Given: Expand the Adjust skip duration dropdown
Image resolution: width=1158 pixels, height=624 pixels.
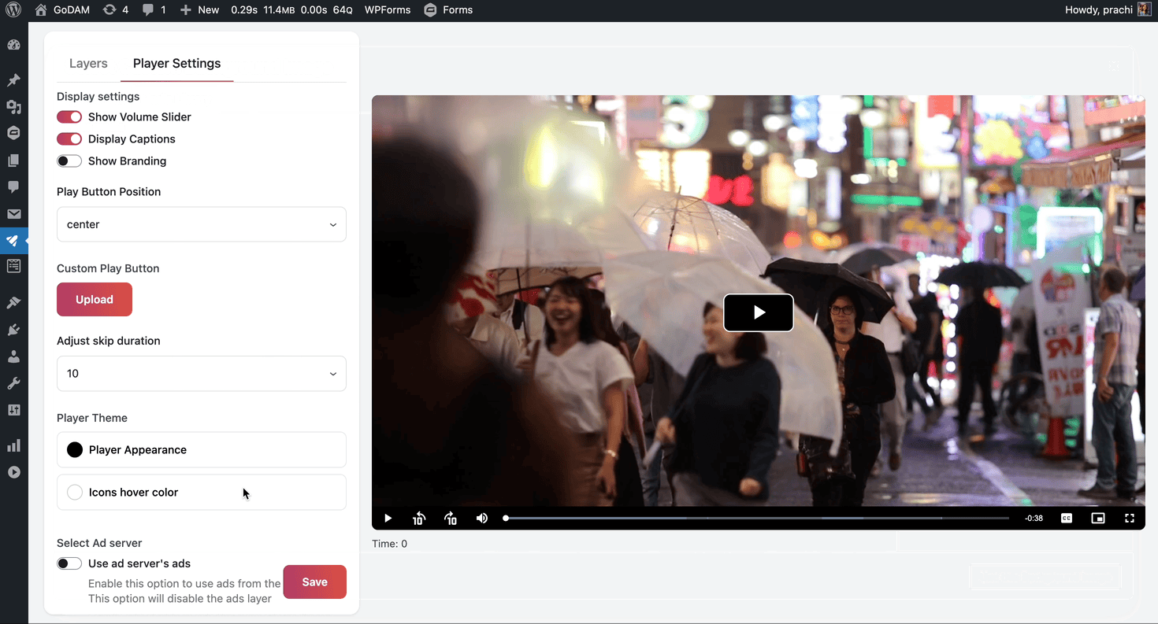Looking at the screenshot, I should pos(202,374).
